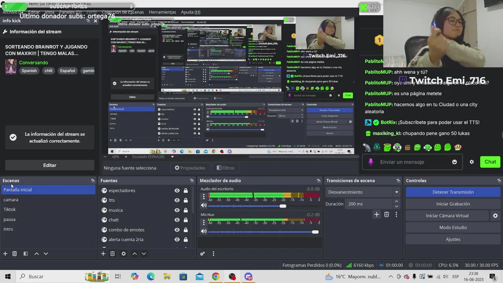
Task: Add a new scene with the plus icon
Action: (x=5, y=254)
